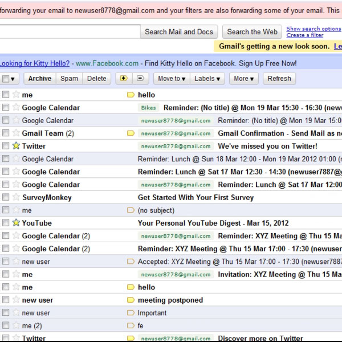
Task: Open the 'Move to' dropdown
Action: pyautogui.click(x=172, y=78)
